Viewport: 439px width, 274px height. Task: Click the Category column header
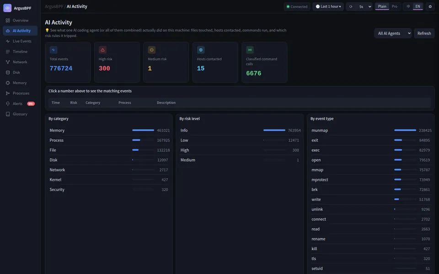93,103
